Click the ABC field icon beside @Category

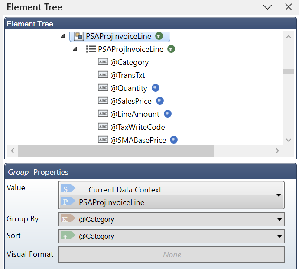point(103,62)
